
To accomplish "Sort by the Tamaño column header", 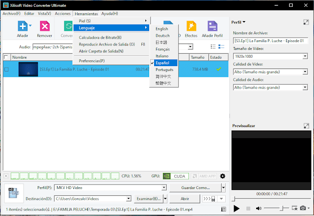I will coord(199,57).
